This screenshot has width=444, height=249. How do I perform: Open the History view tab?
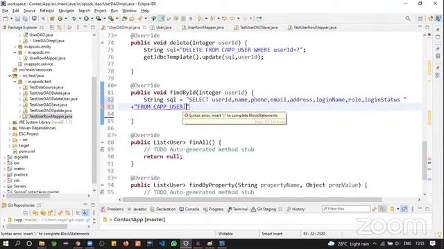point(296,209)
